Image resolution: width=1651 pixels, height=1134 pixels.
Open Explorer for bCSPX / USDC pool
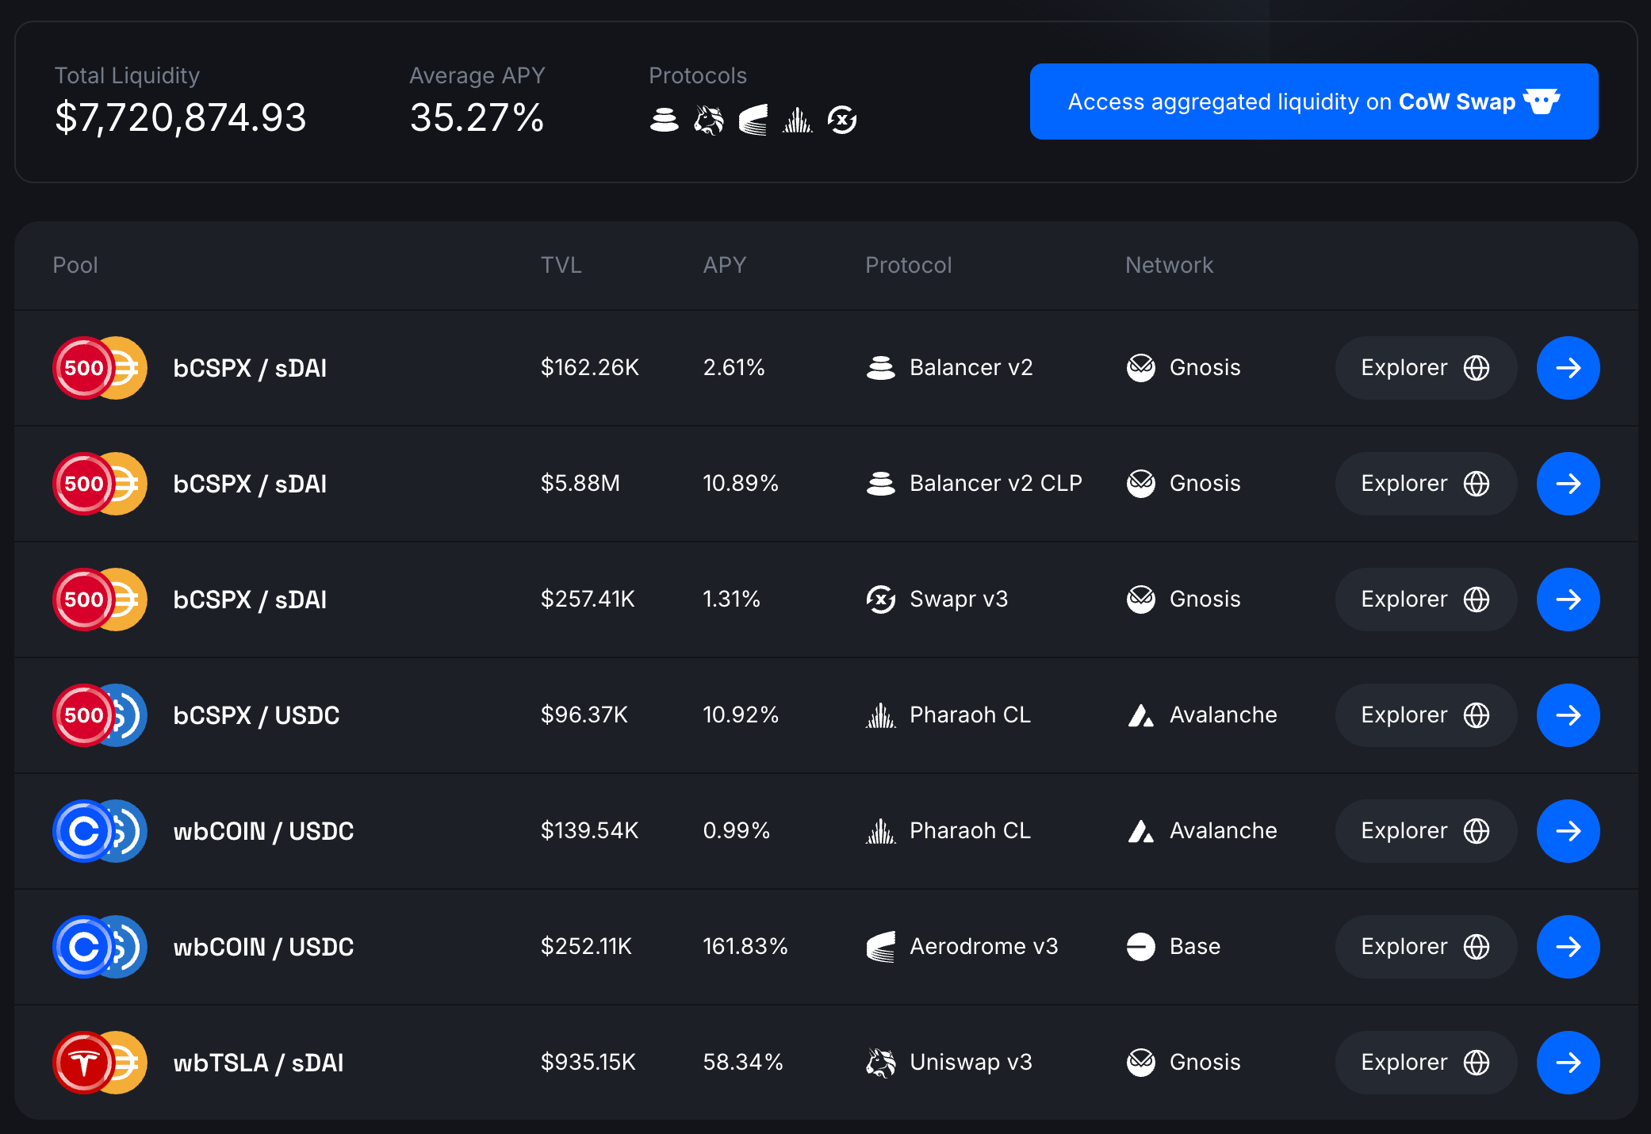(x=1426, y=715)
